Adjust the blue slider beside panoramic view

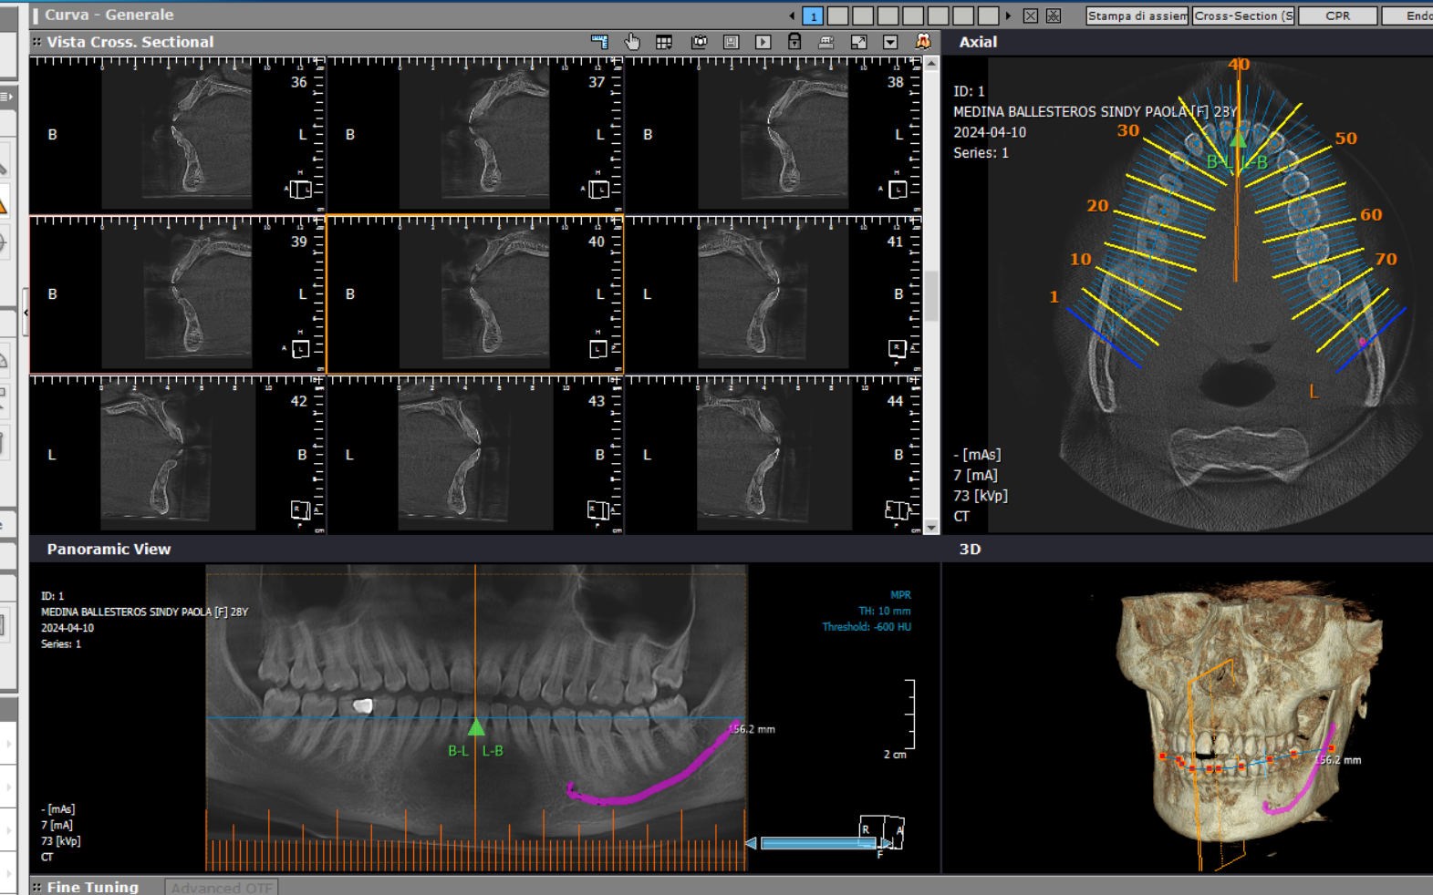point(818,843)
